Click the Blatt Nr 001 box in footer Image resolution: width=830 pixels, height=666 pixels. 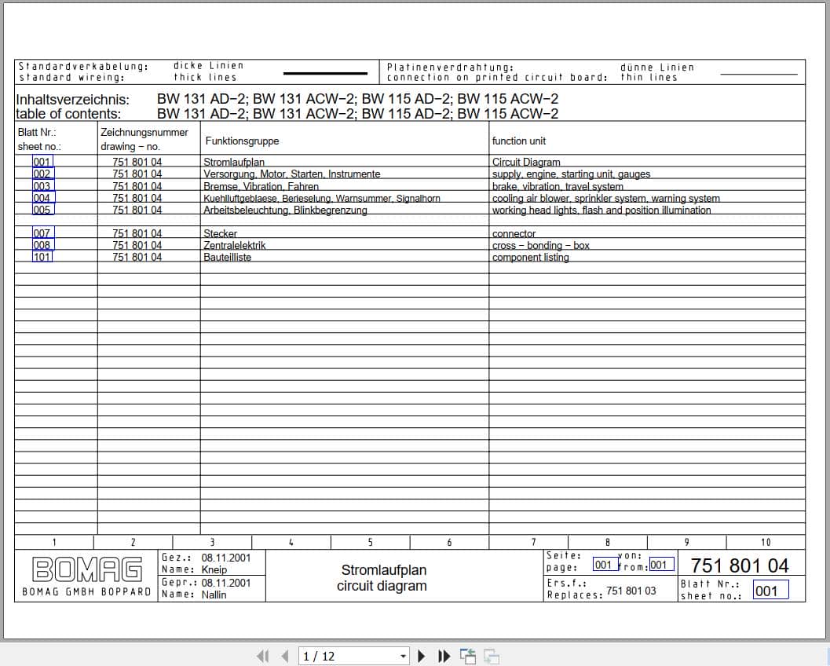[x=771, y=590]
